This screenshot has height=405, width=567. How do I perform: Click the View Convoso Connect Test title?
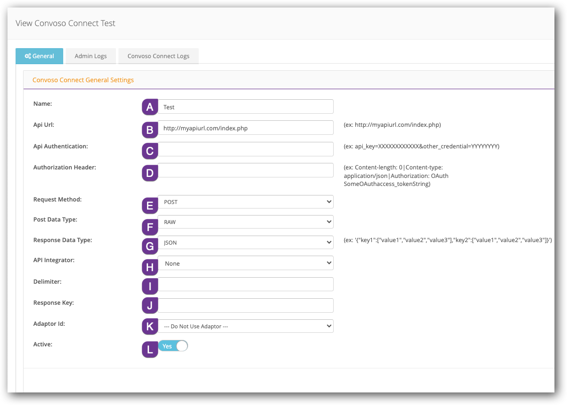(65, 23)
